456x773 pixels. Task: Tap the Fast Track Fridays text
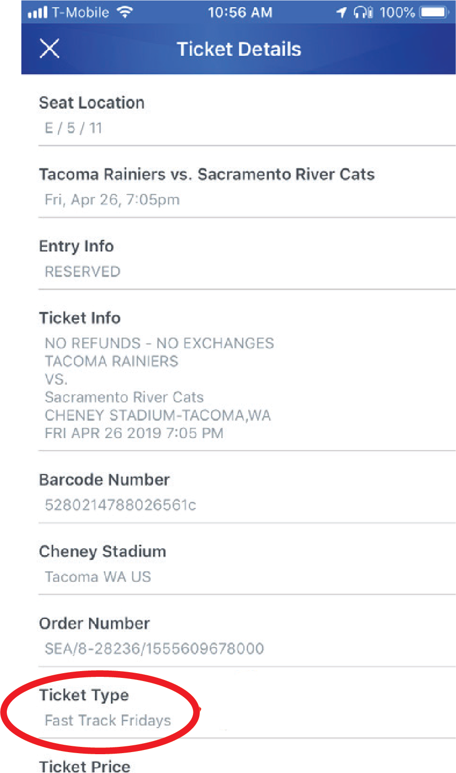(108, 720)
